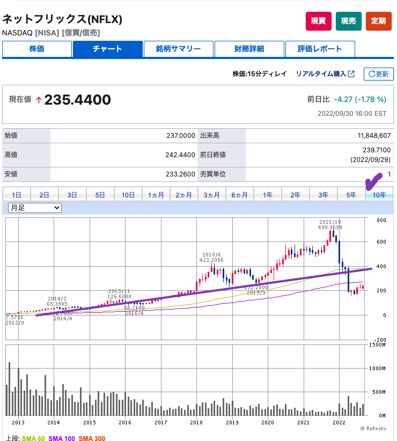Select the 2年 chart period
This screenshot has height=441, width=397.
tap(296, 195)
